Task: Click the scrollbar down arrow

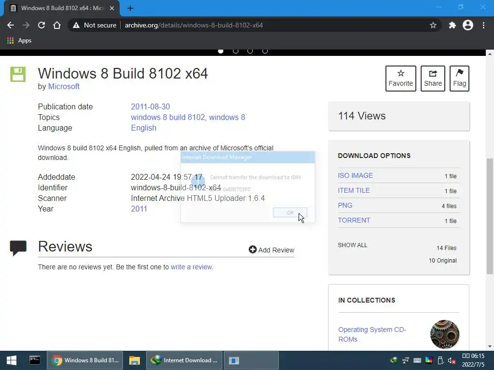Action: 490,347
